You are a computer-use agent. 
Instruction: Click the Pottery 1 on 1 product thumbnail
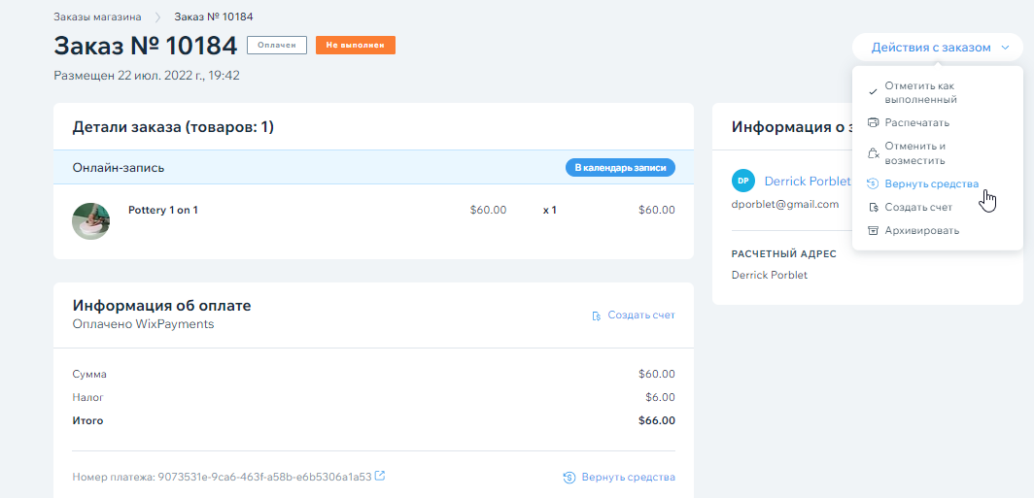tap(90, 221)
